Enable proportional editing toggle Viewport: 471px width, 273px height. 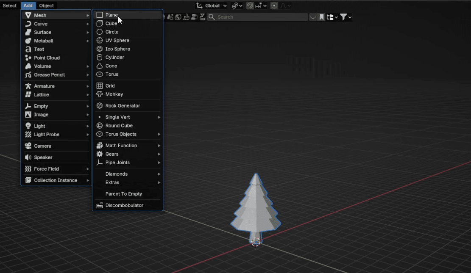click(274, 6)
